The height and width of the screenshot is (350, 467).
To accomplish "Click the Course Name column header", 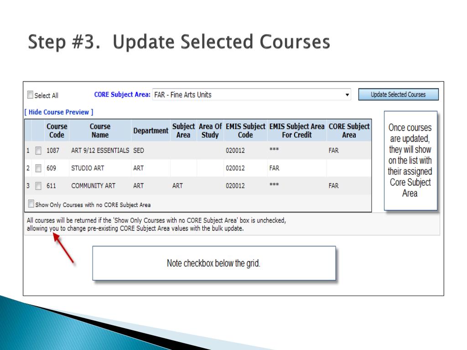I will 100,131.
